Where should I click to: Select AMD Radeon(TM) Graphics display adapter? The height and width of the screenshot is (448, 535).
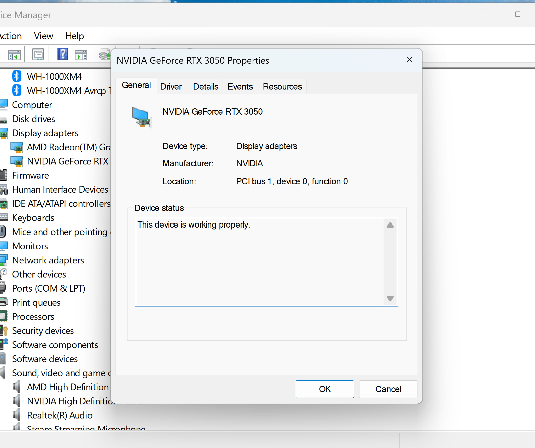[69, 147]
